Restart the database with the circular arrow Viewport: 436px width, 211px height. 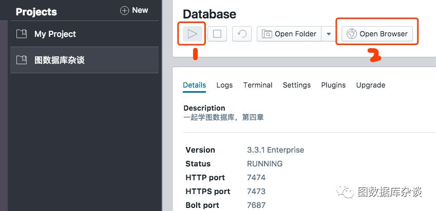(242, 34)
